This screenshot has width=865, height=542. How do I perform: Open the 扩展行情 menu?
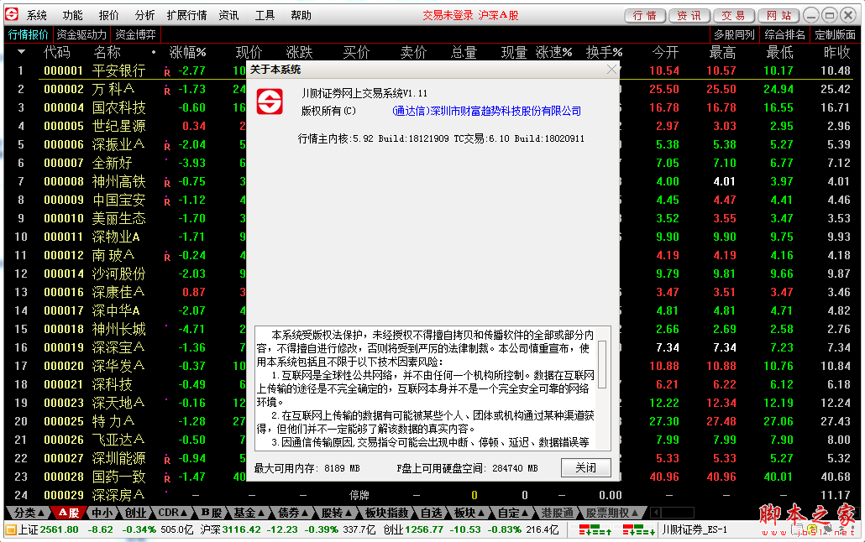(x=186, y=15)
